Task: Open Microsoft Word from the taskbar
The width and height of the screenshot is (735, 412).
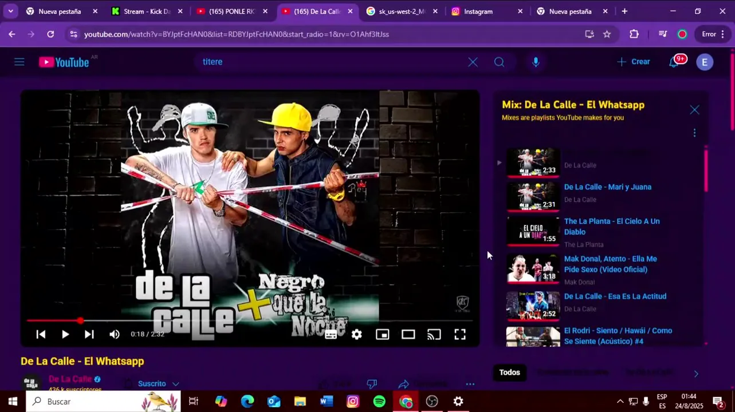Action: coord(327,402)
